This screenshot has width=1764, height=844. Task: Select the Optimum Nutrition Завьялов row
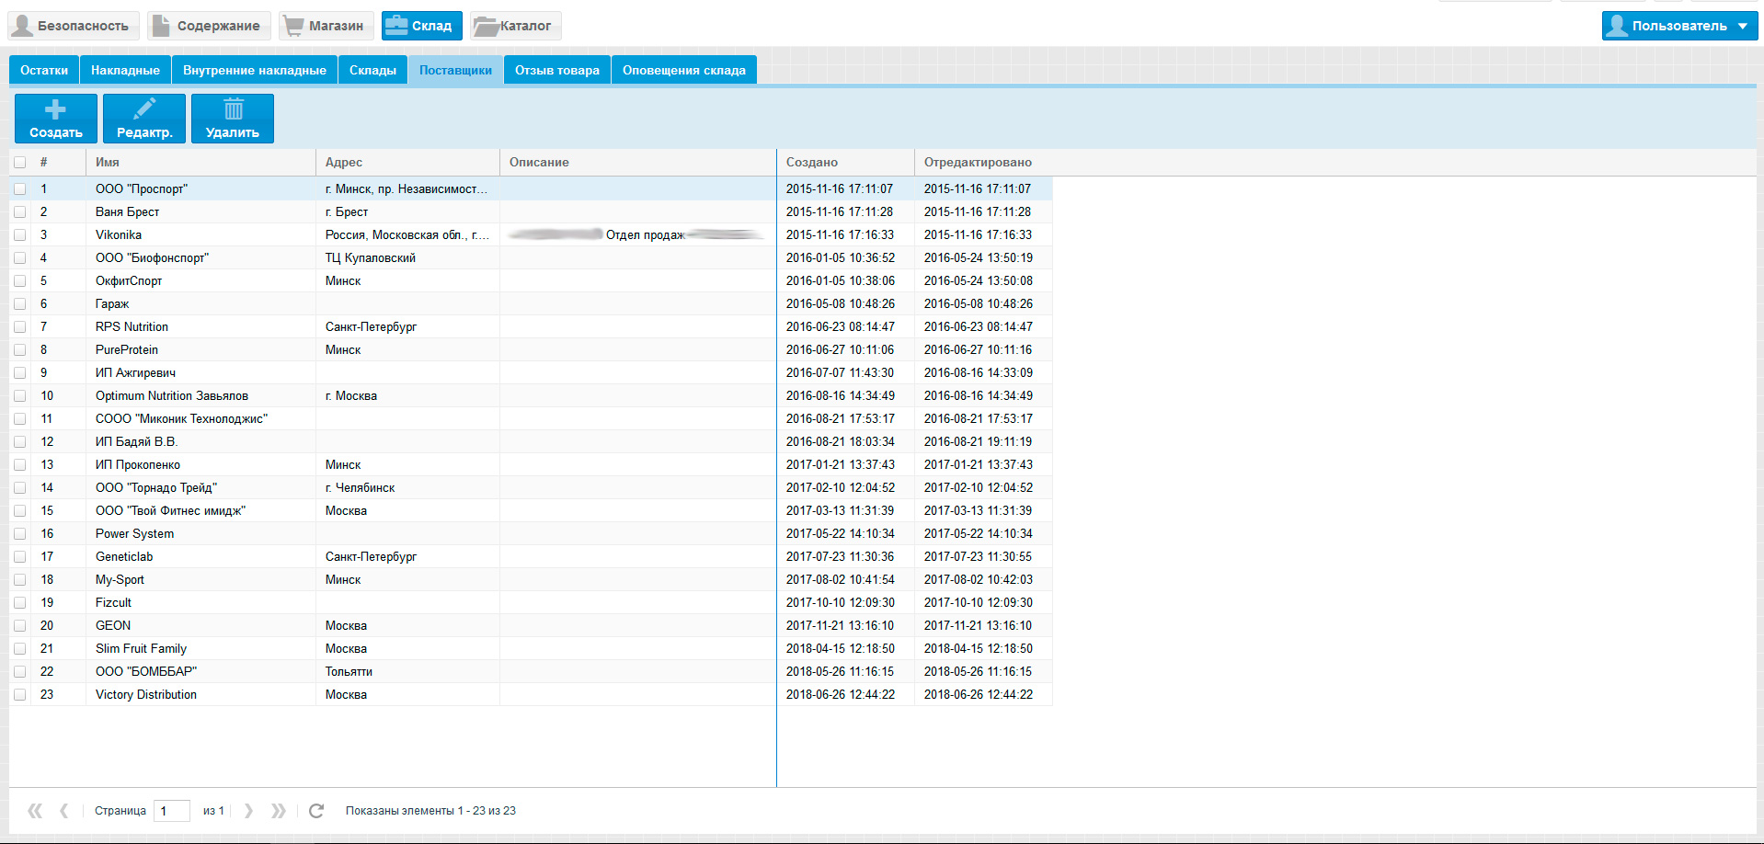click(172, 396)
